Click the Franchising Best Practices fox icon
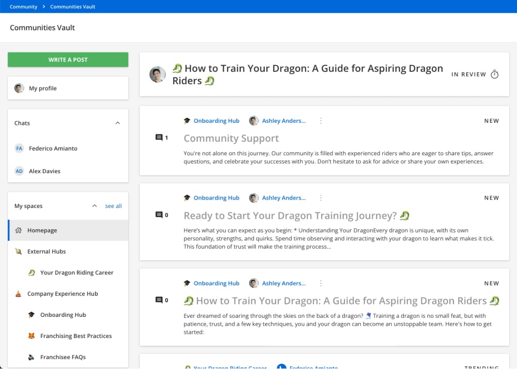 32,336
